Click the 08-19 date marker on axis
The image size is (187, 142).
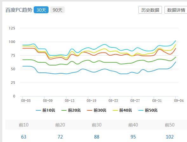[91, 101]
